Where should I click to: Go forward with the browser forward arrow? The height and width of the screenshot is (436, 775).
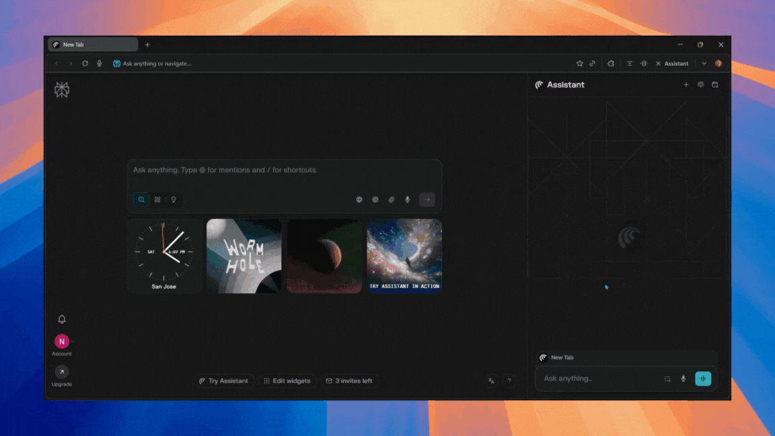(71, 64)
